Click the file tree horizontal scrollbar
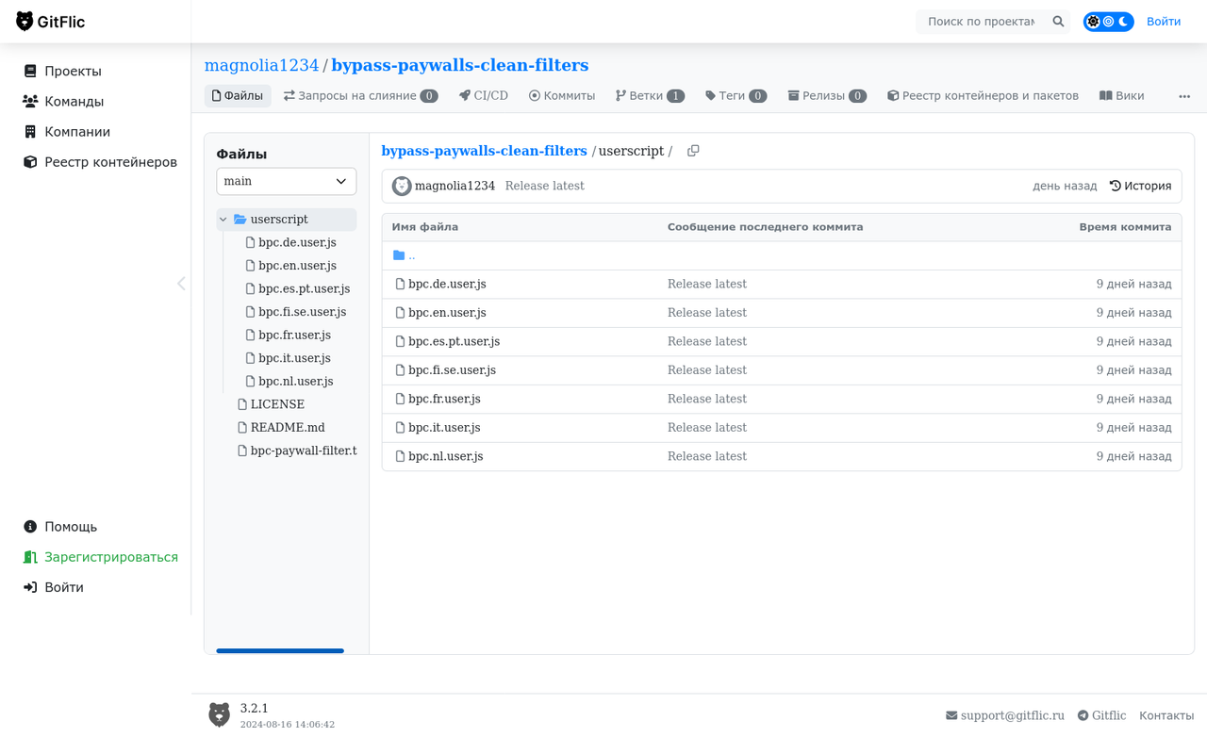 (280, 650)
